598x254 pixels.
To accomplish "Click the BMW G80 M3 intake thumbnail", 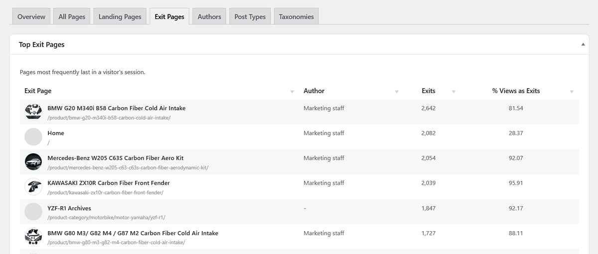I will pos(33,237).
